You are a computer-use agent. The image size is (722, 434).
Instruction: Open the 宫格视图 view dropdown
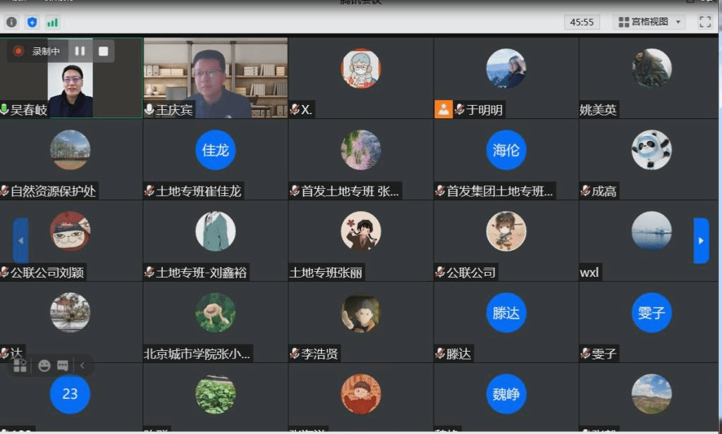tap(649, 22)
